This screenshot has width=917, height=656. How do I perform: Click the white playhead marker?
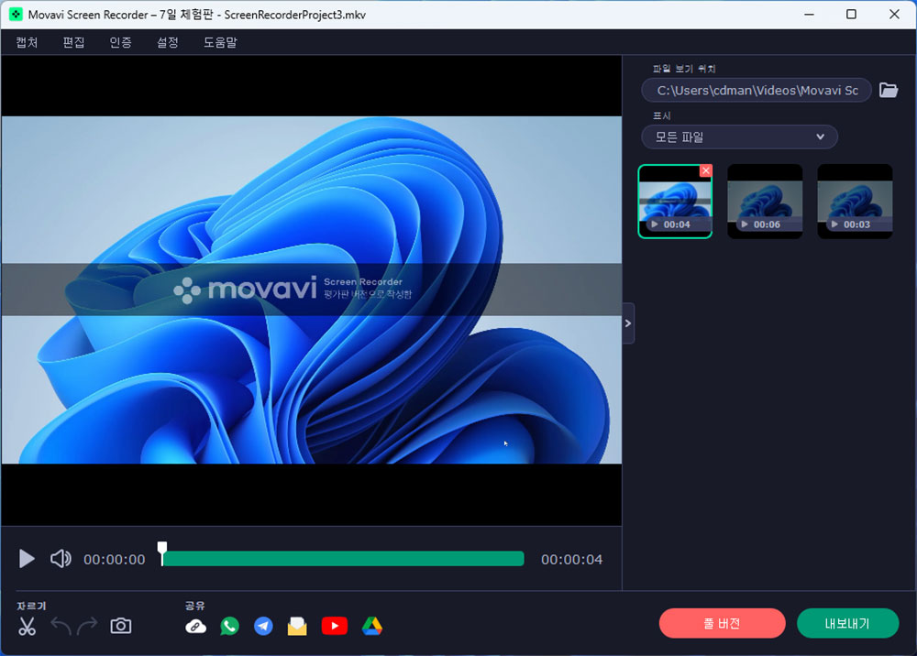(x=162, y=552)
